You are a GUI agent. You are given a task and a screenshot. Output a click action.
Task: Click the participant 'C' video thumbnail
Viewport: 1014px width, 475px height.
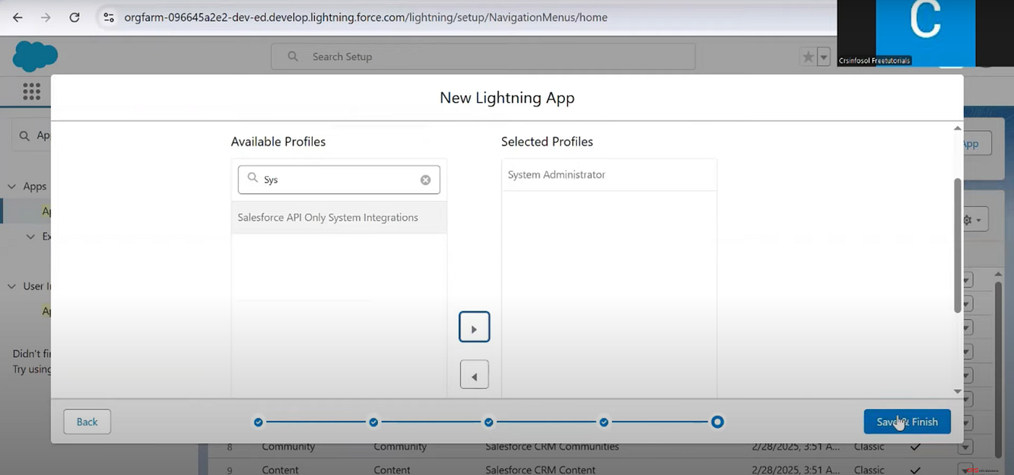[x=925, y=33]
